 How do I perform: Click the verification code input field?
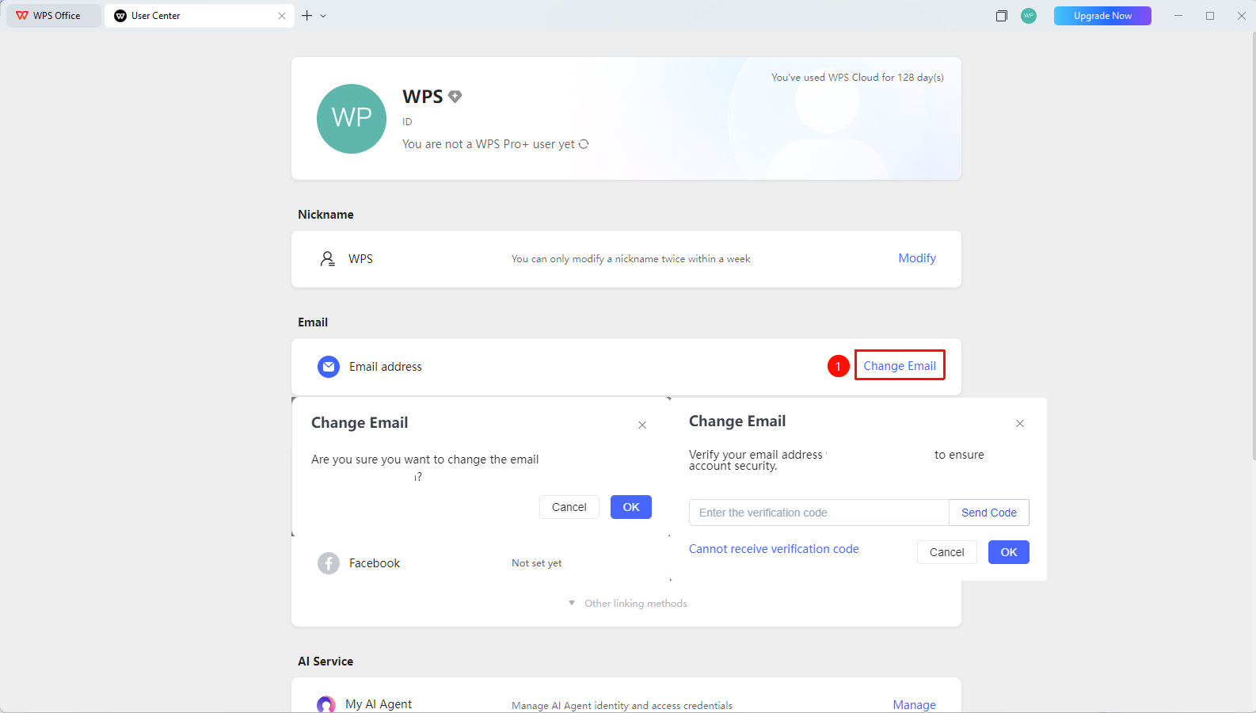(x=819, y=513)
